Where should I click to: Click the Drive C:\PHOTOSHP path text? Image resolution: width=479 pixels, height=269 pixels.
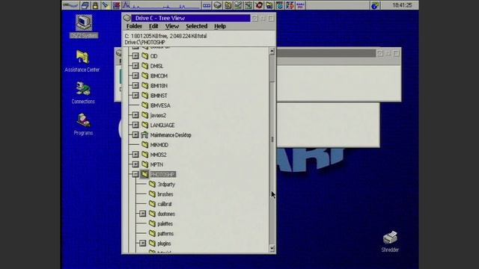pos(144,42)
